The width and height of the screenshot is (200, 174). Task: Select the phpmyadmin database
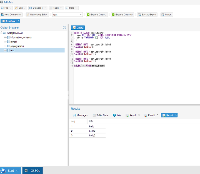17,46
